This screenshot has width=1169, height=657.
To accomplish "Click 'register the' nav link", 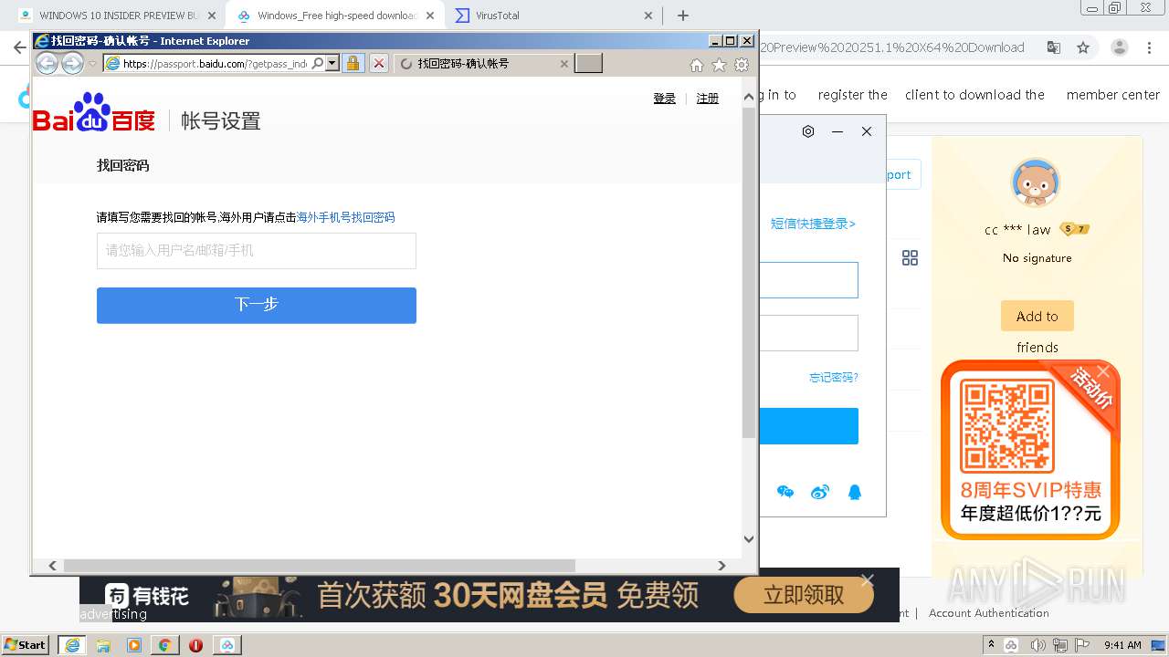I will pyautogui.click(x=853, y=95).
